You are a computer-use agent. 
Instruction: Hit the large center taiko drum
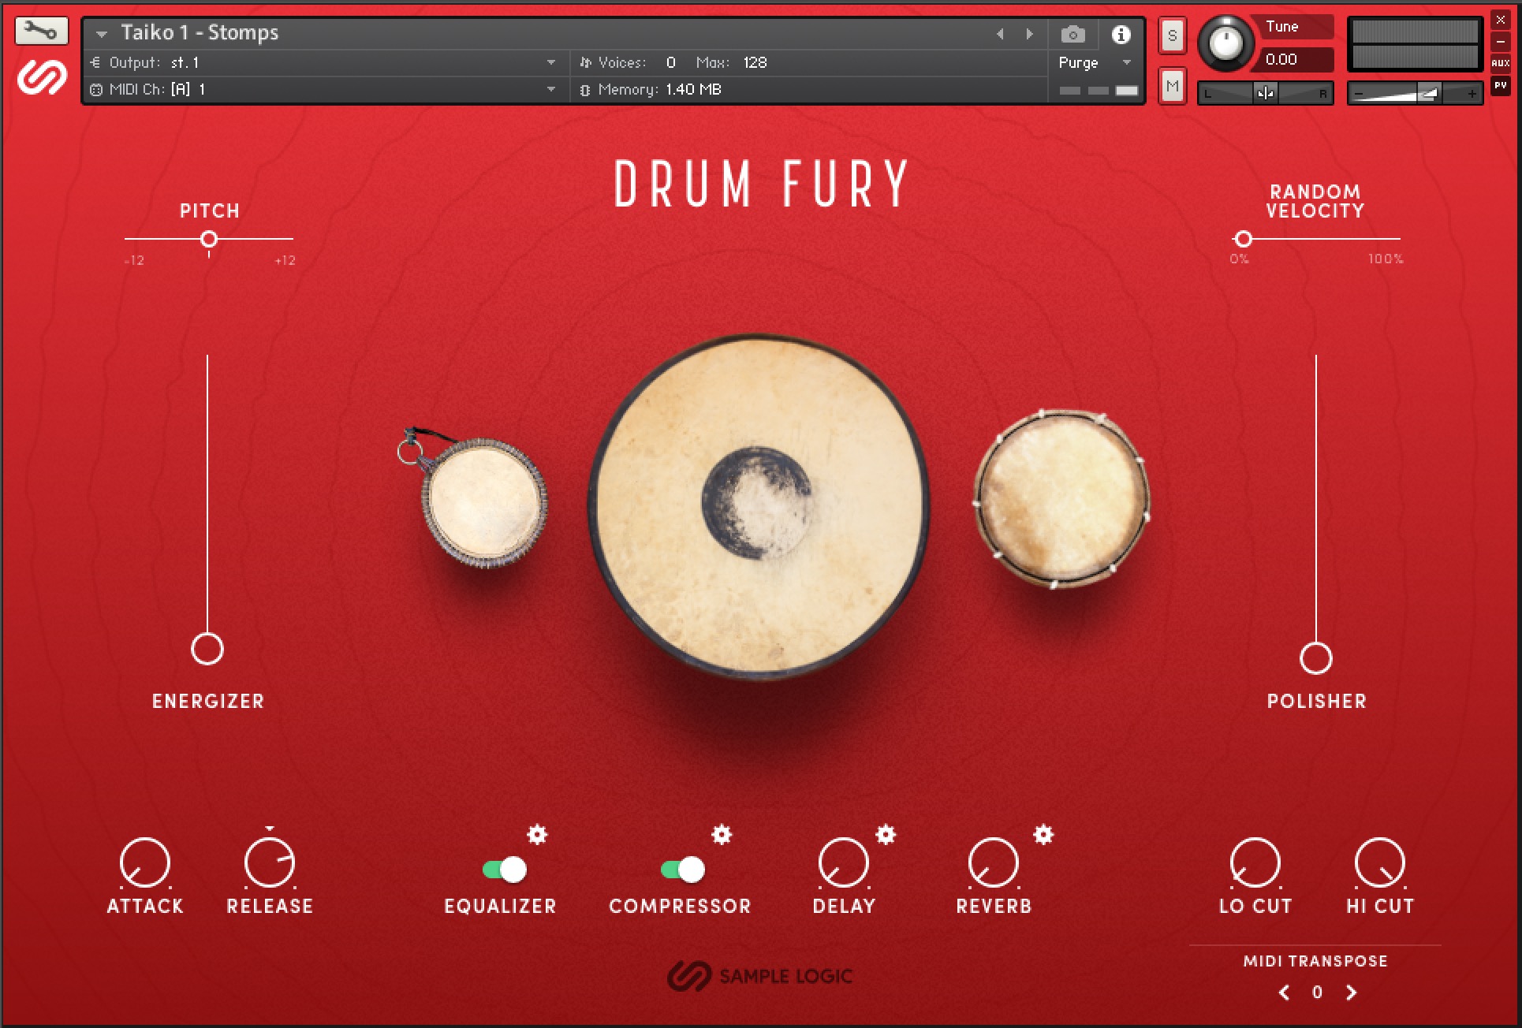pyautogui.click(x=759, y=505)
